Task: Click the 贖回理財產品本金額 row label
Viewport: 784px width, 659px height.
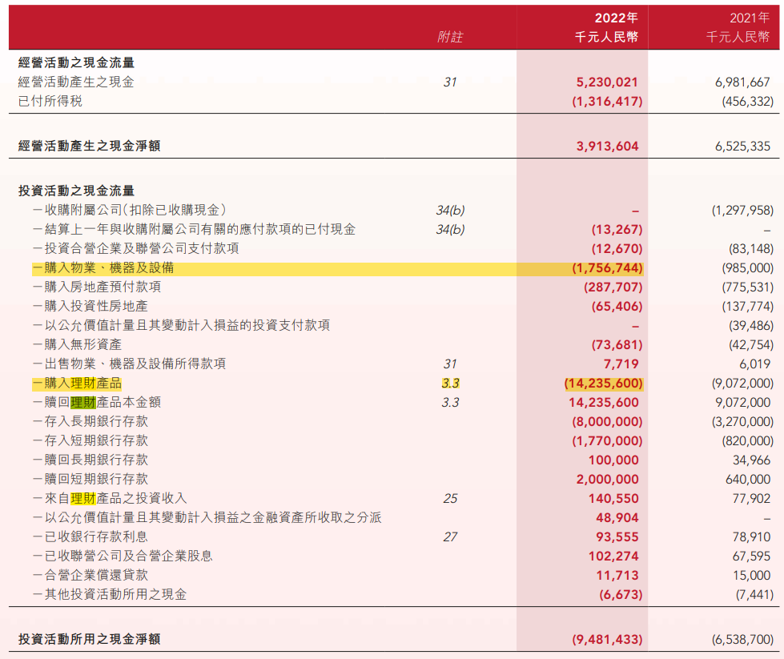Action: [x=97, y=402]
